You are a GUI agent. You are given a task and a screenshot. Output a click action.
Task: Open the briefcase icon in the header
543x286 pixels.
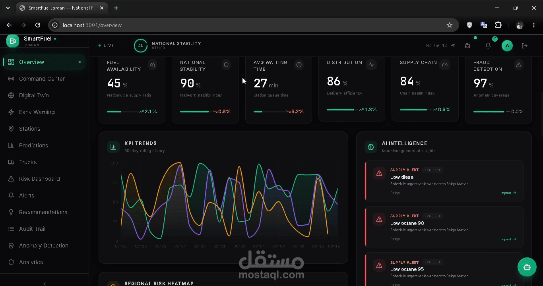point(467,46)
